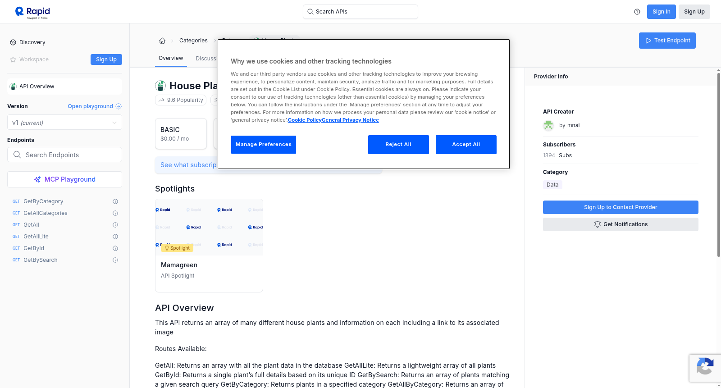Click the Search Endpoints magnifier icon
Screen dimensions: 721x388
click(17, 155)
